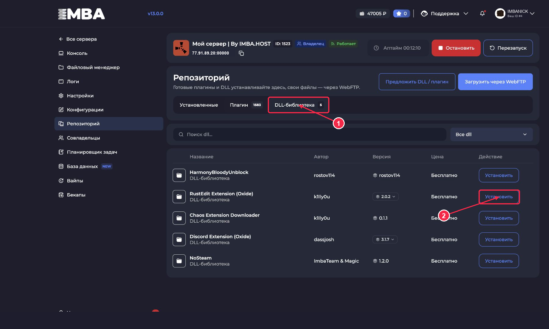The width and height of the screenshot is (549, 329).
Task: Switch to the Установленные tab
Action: (x=199, y=105)
